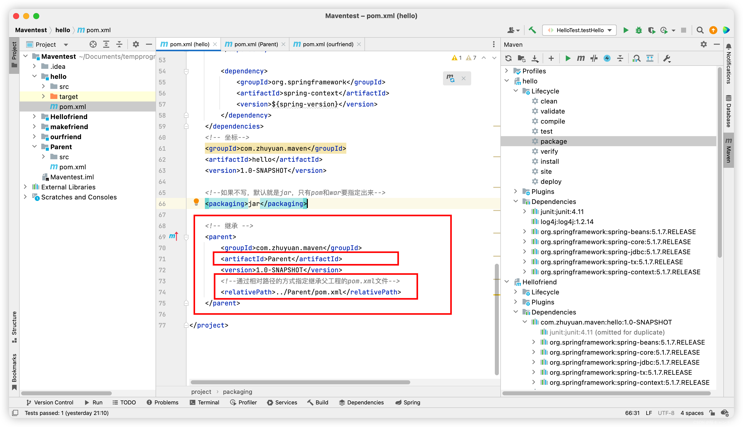Screen dimensions: 743x427
Task: Click Reload All Maven Projects icon
Action: [509, 58]
